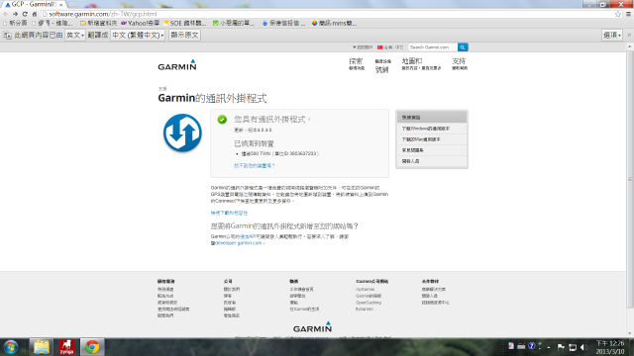Click the translate bar language icon
The width and height of the screenshot is (634, 356).
tap(7, 36)
